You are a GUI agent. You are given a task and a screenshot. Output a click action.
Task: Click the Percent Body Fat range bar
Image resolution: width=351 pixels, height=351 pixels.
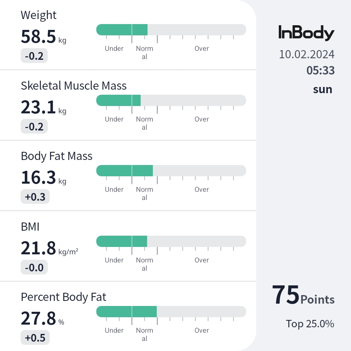point(171,311)
